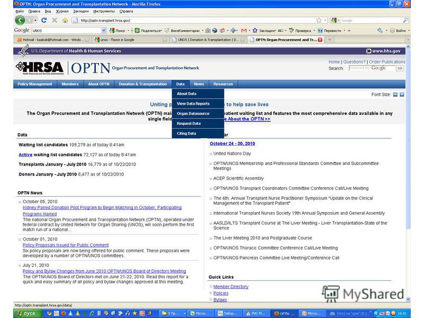Switch to the UNOS Donation & Transplantation tab
This screenshot has width=424, height=318.
coord(208,40)
